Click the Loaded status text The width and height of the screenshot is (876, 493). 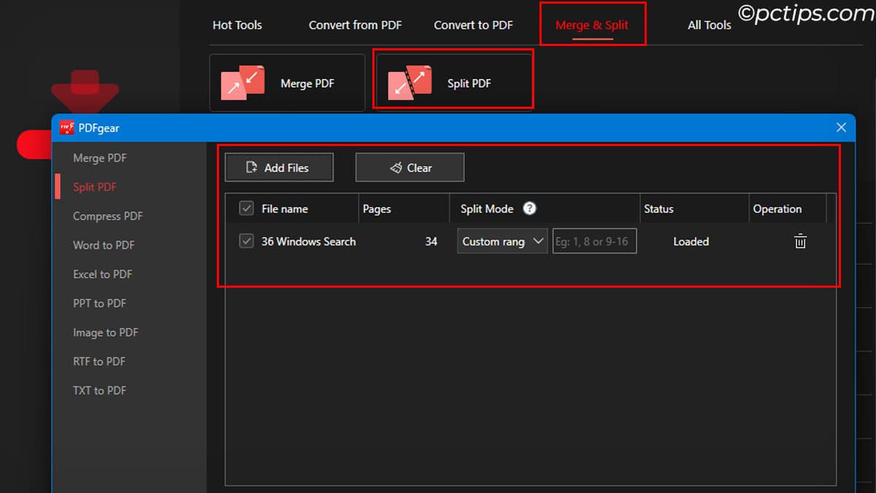[x=691, y=242]
